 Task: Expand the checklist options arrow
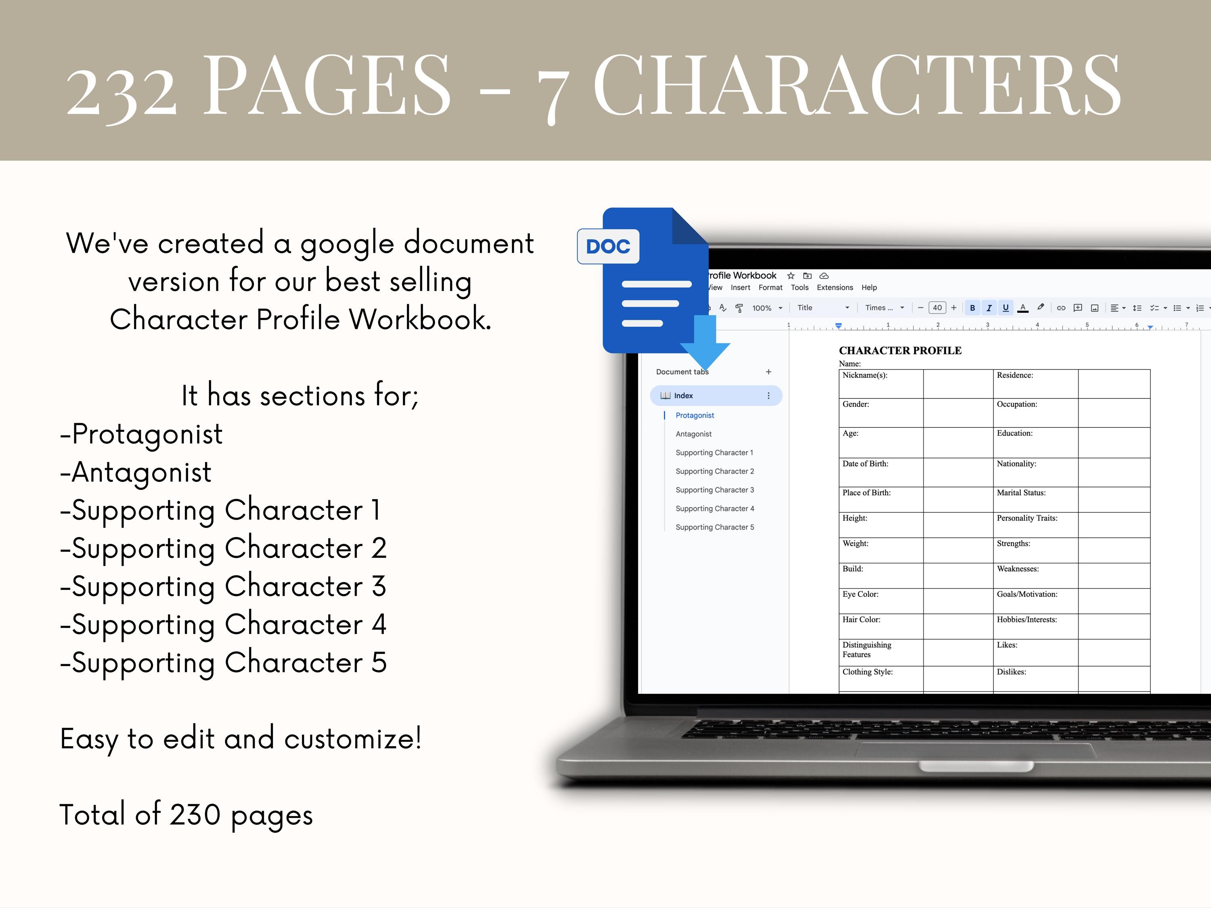(1165, 308)
